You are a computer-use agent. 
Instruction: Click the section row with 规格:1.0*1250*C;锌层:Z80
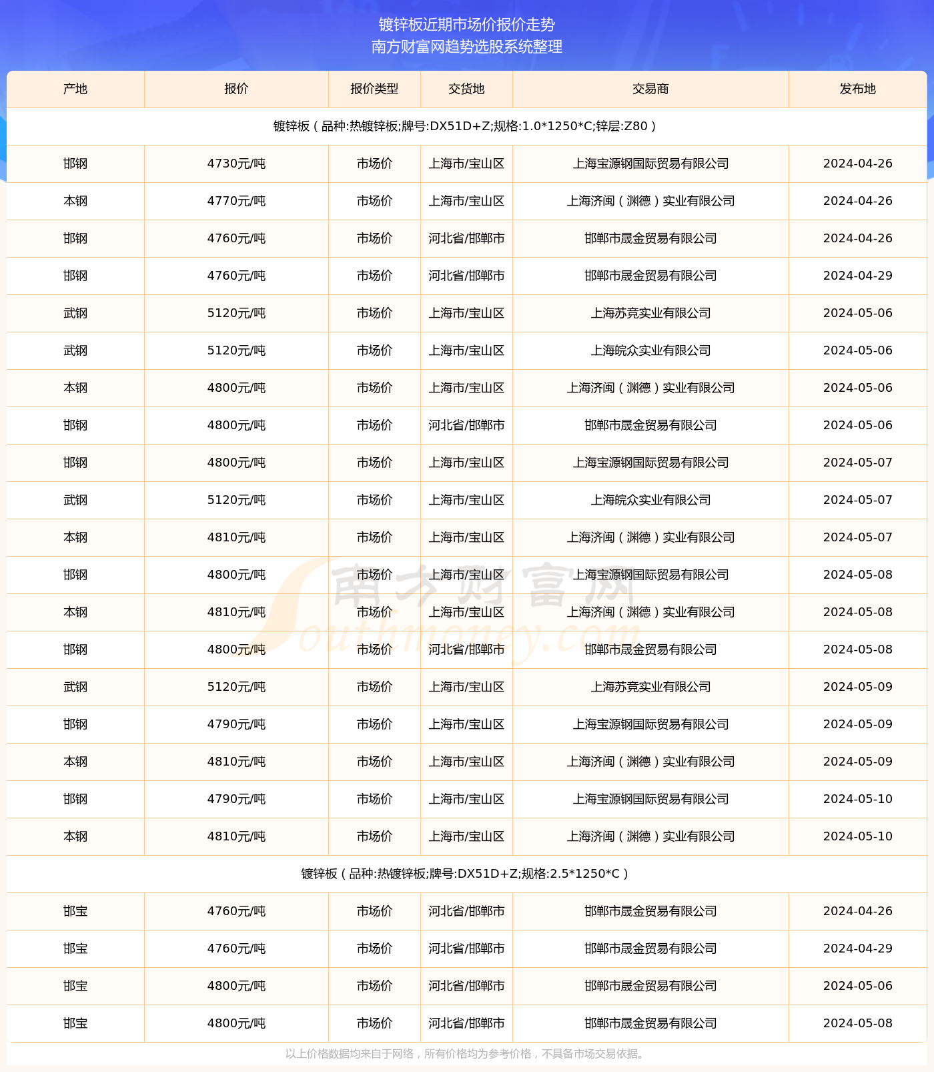coord(467,126)
